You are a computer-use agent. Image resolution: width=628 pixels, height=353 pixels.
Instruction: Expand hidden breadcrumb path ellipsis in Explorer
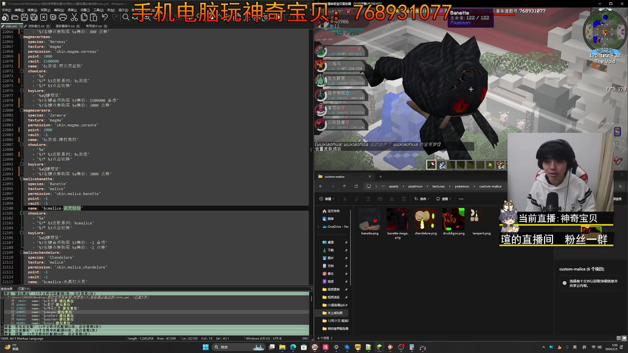click(x=383, y=186)
